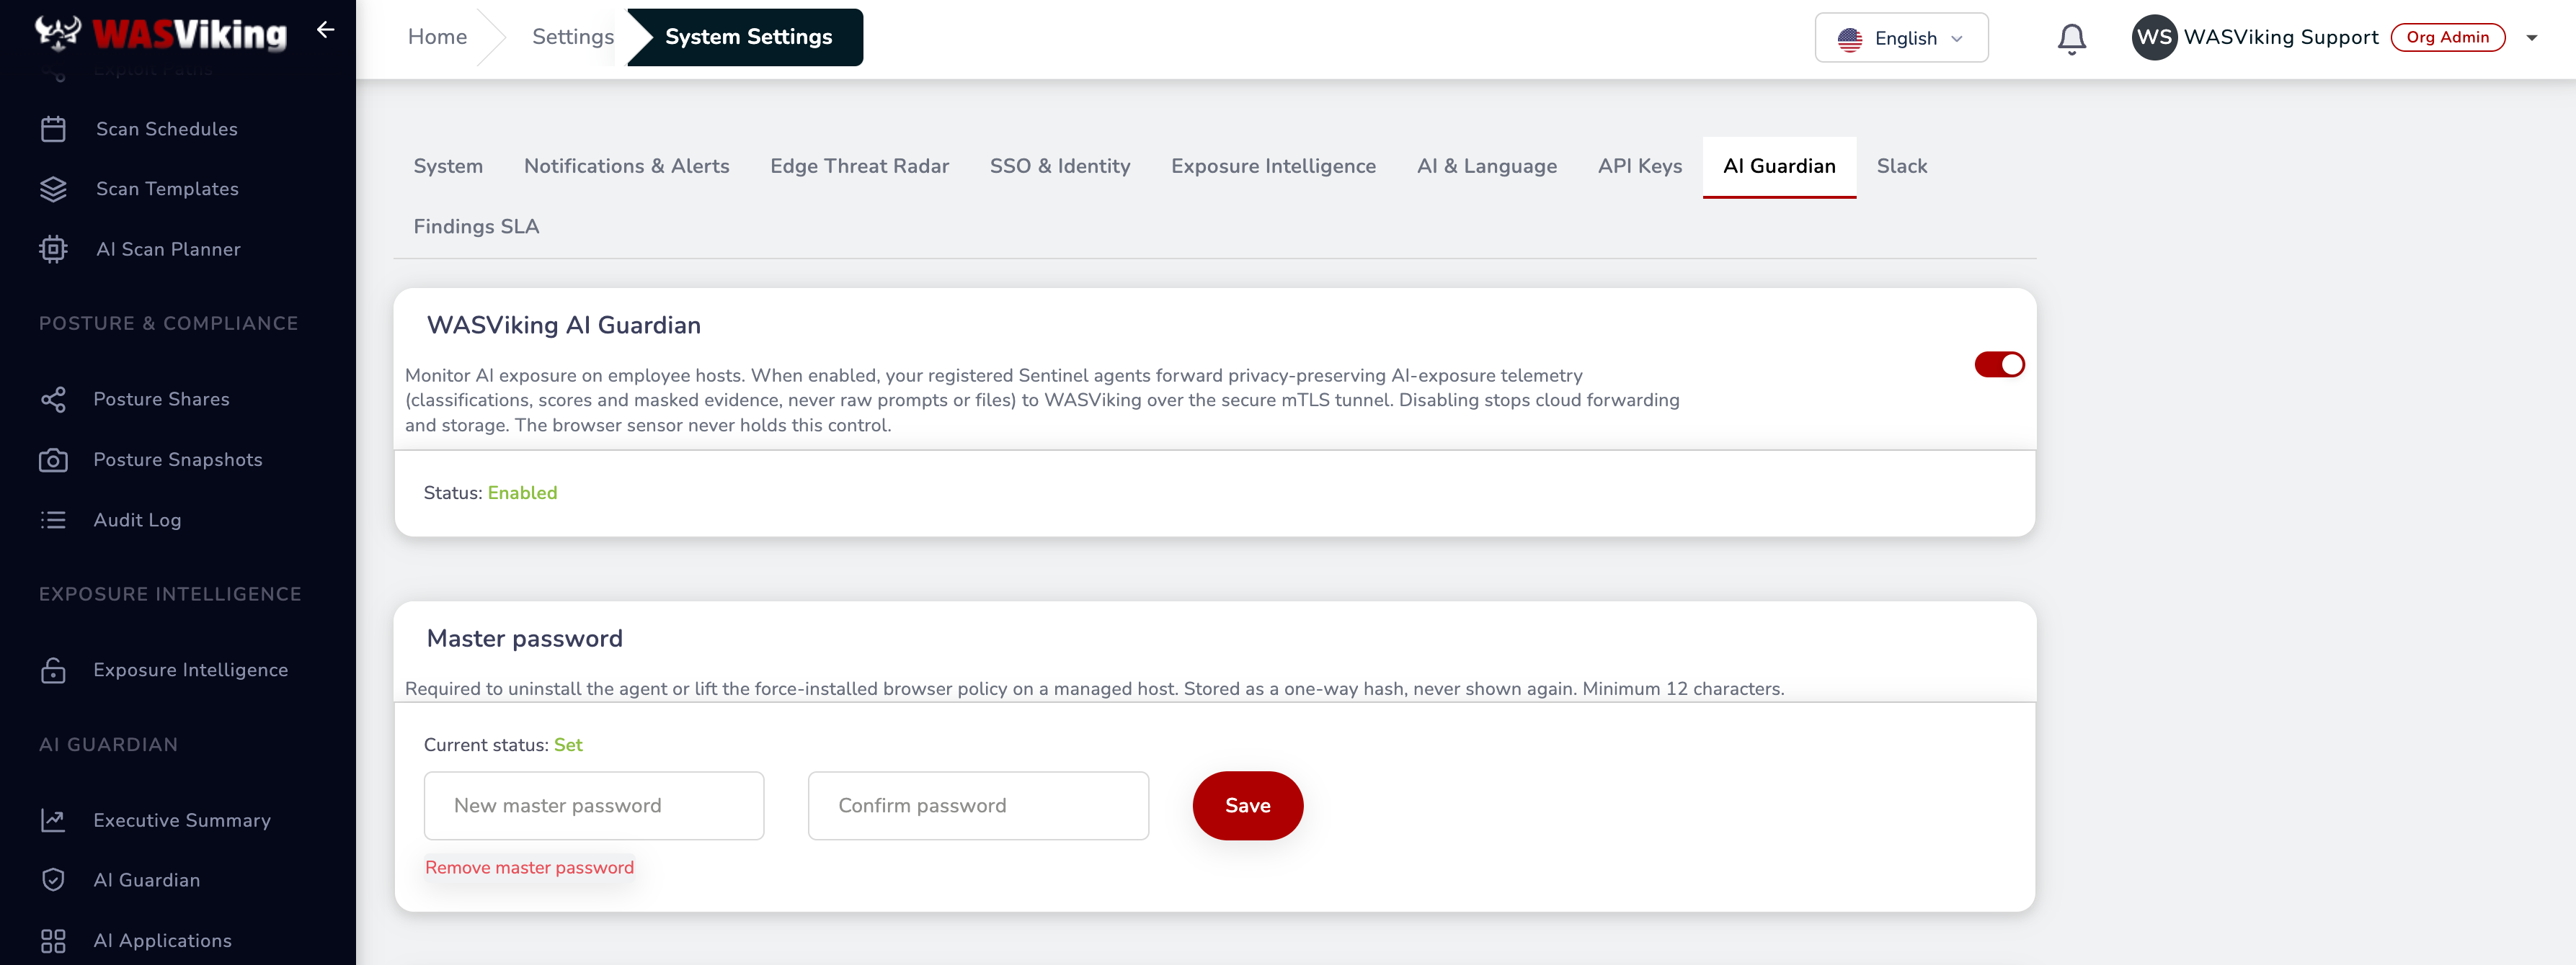Open the English language dropdown
Viewport: 2576px width, 965px height.
[1901, 38]
